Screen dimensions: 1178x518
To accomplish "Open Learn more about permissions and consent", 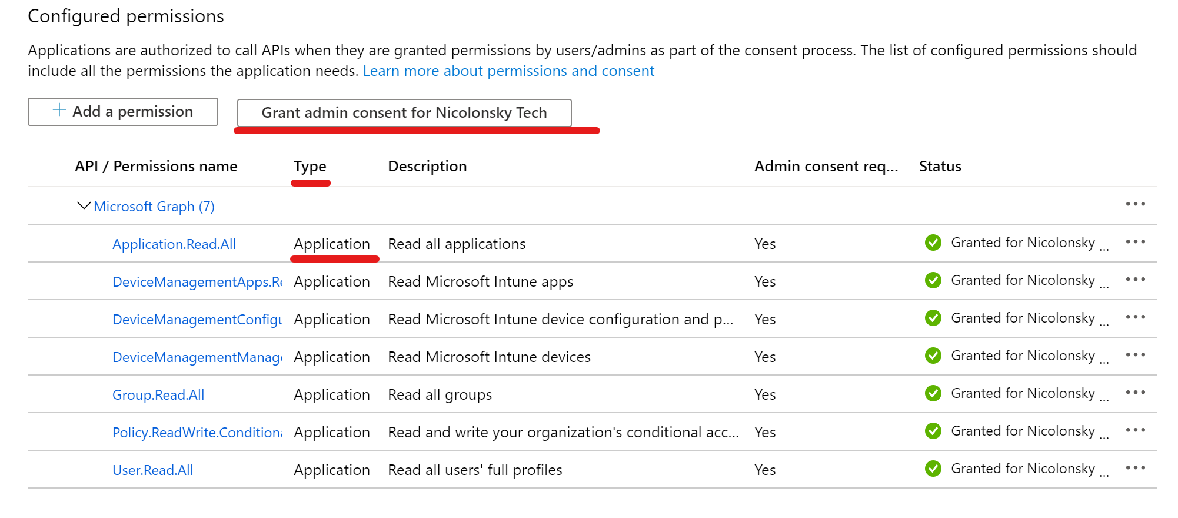I will coord(508,71).
